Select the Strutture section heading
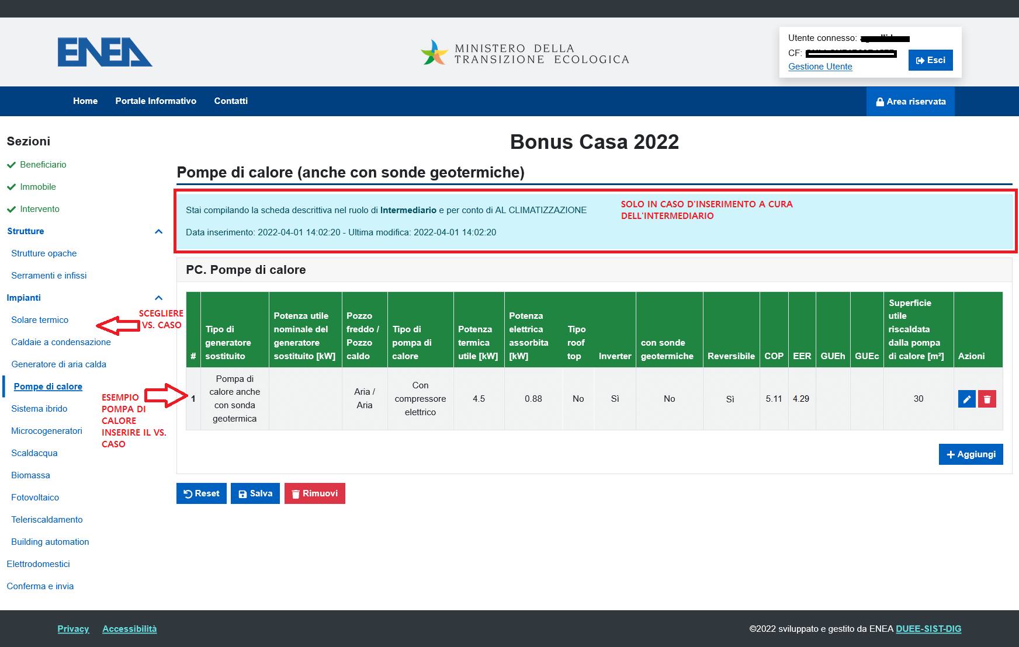Viewport: 1019px width, 647px height. pyautogui.click(x=26, y=231)
